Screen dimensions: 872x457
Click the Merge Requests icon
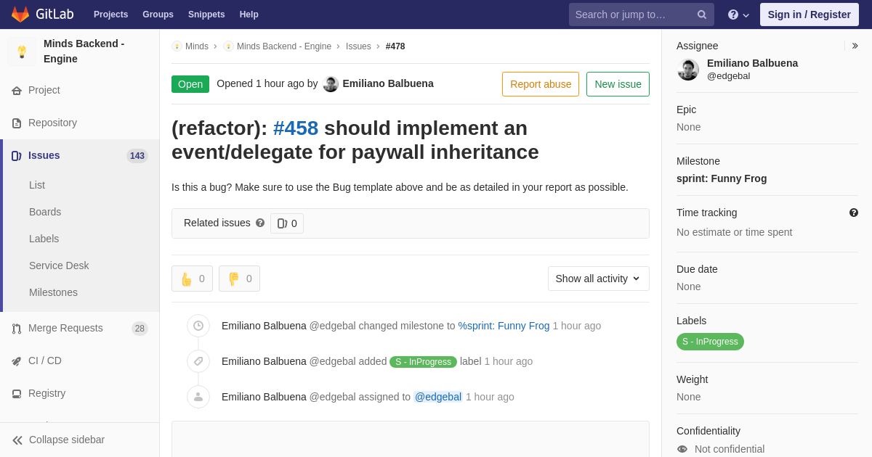click(x=17, y=329)
